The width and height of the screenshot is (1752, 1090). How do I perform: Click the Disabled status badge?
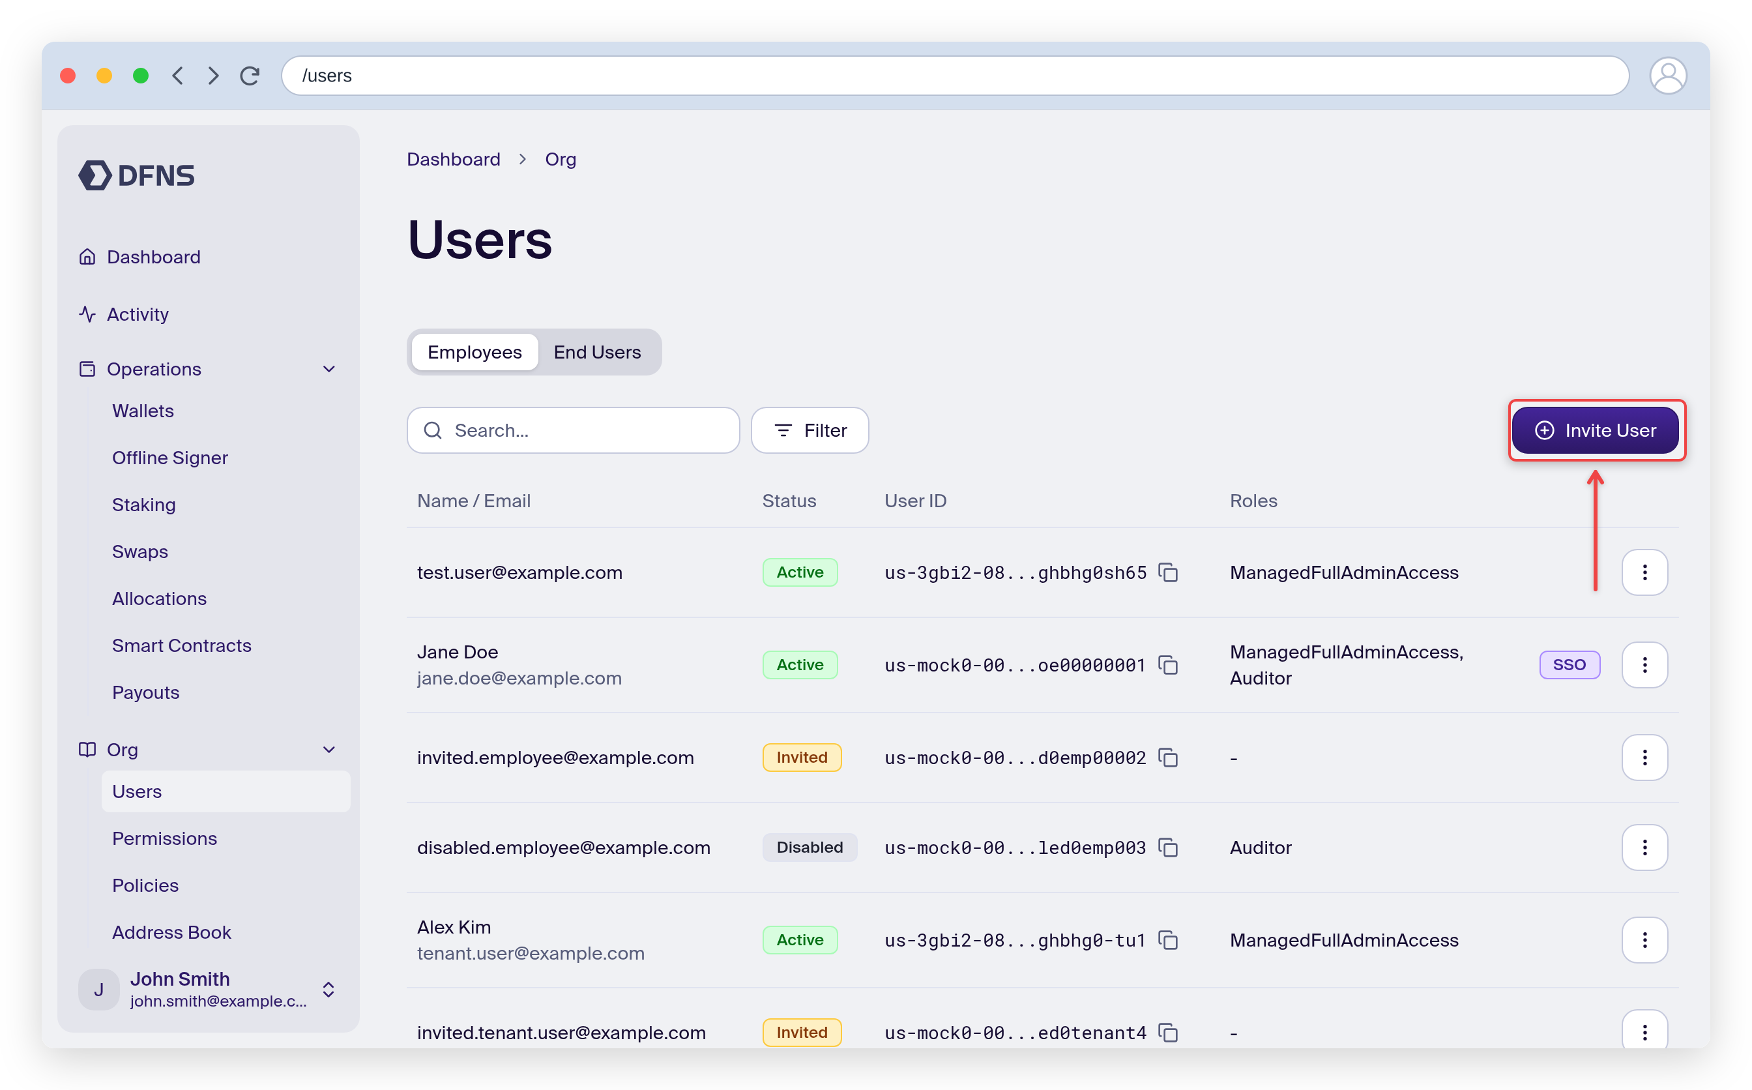810,847
